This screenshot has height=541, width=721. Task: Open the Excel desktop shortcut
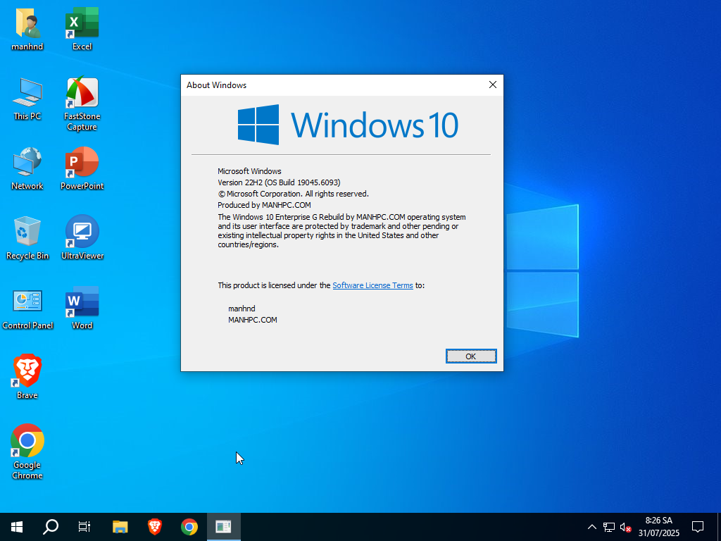[x=82, y=24]
